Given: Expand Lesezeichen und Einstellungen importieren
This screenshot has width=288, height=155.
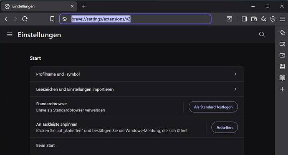Looking at the screenshot, I should coord(137,89).
